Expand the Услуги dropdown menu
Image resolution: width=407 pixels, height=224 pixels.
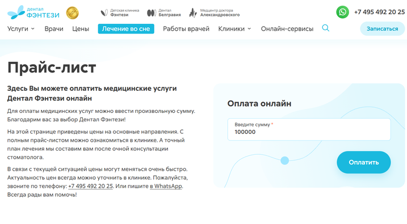(x=21, y=29)
